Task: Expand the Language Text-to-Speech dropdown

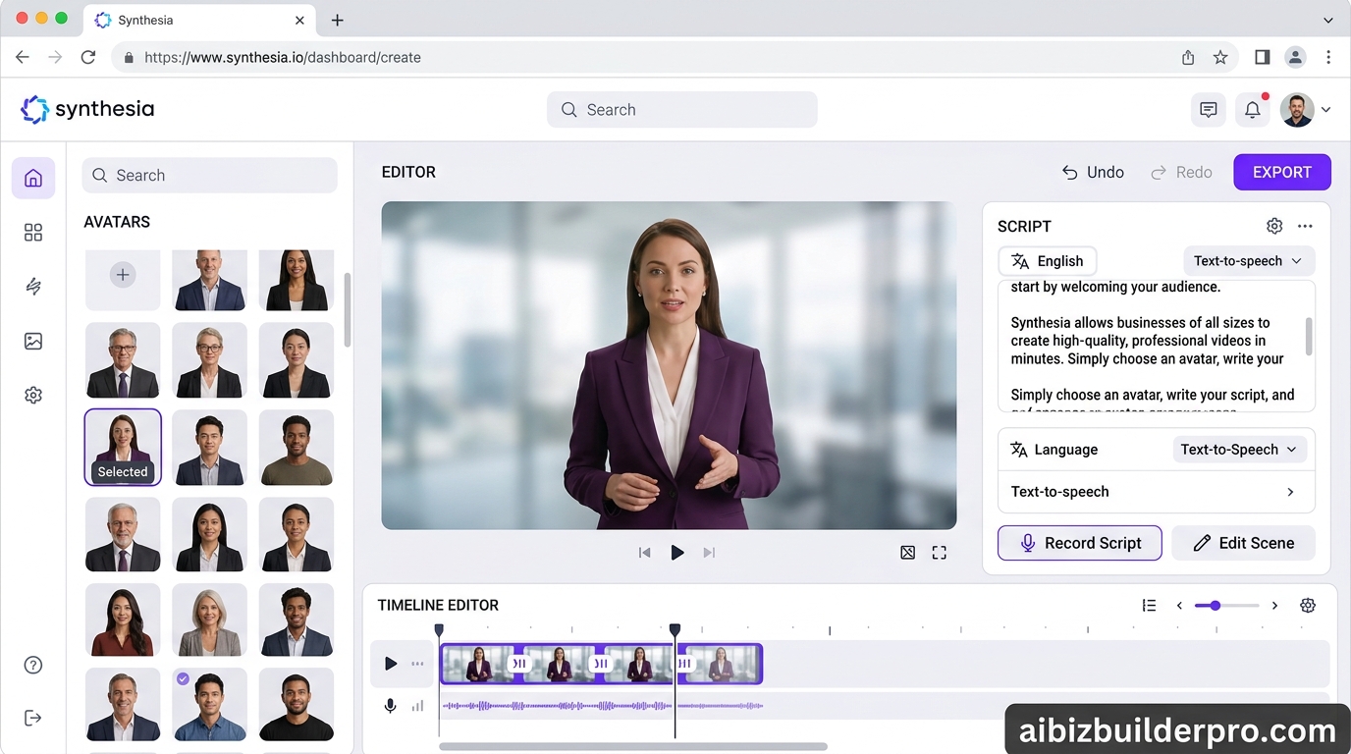Action: click(x=1239, y=450)
